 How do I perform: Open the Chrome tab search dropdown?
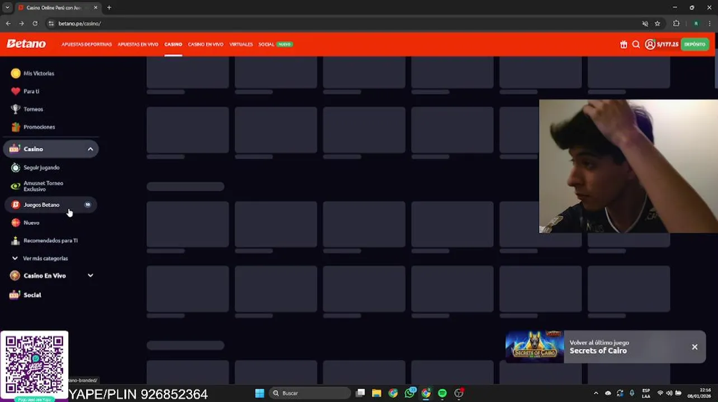(x=7, y=7)
